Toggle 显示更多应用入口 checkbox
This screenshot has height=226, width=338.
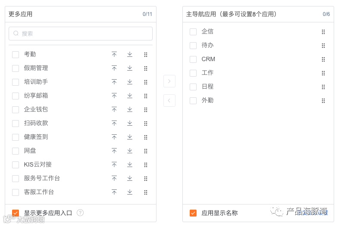(16, 213)
